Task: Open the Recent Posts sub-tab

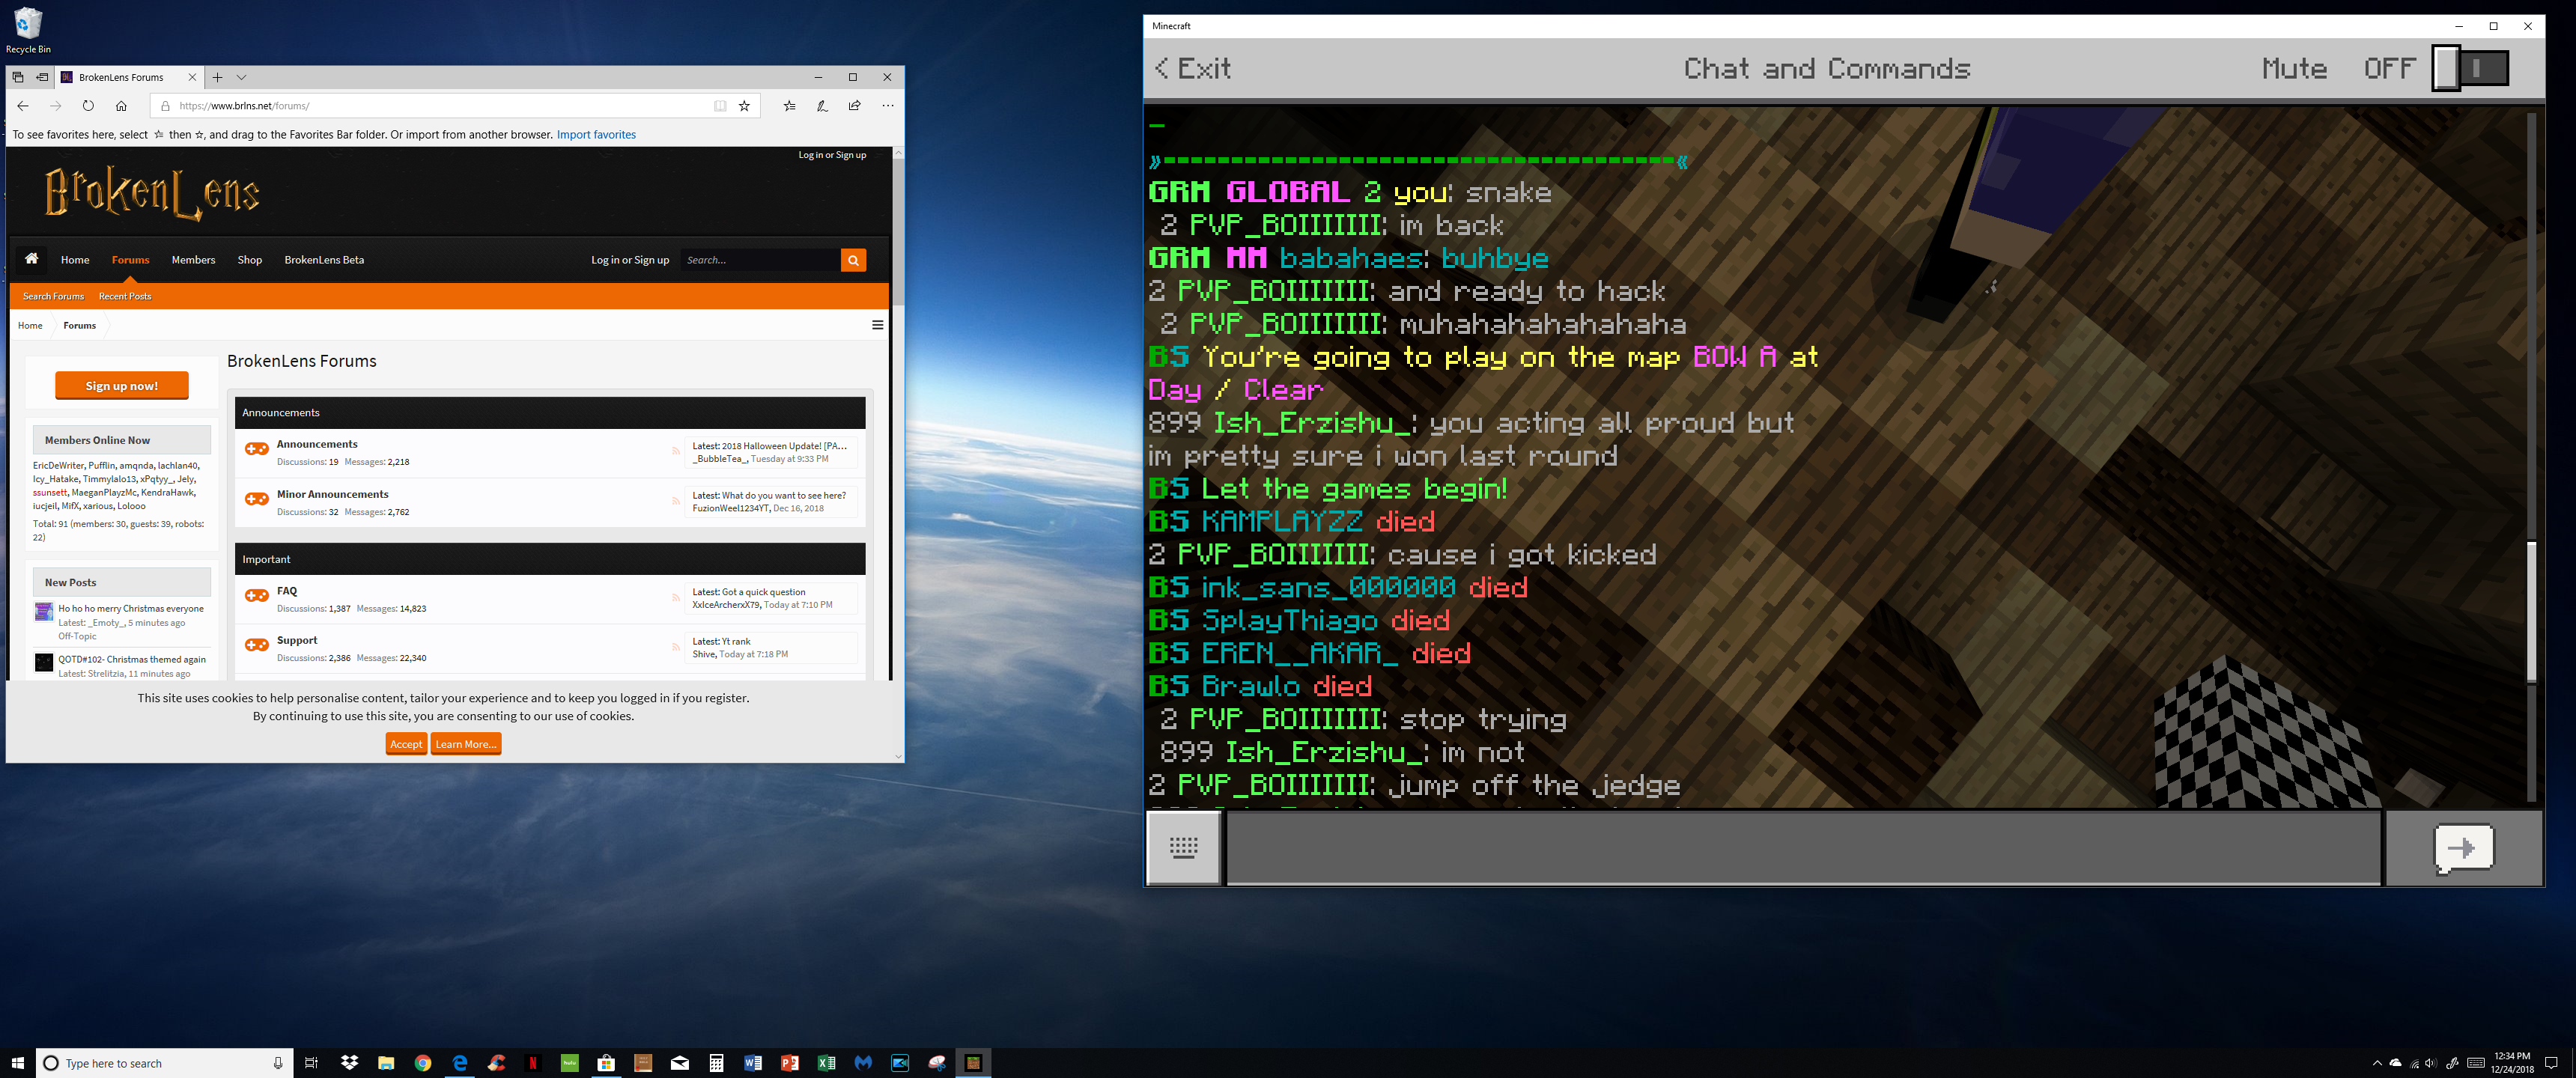Action: point(125,296)
